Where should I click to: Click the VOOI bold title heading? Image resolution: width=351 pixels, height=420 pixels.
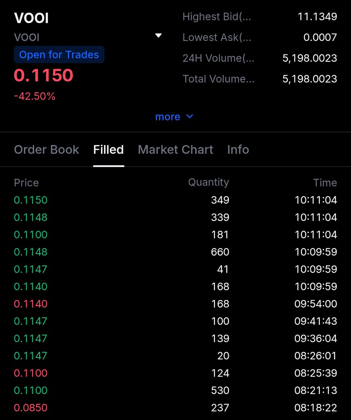31,18
